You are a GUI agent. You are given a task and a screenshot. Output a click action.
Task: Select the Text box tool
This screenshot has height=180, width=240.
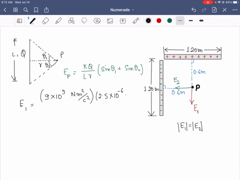point(123,21)
